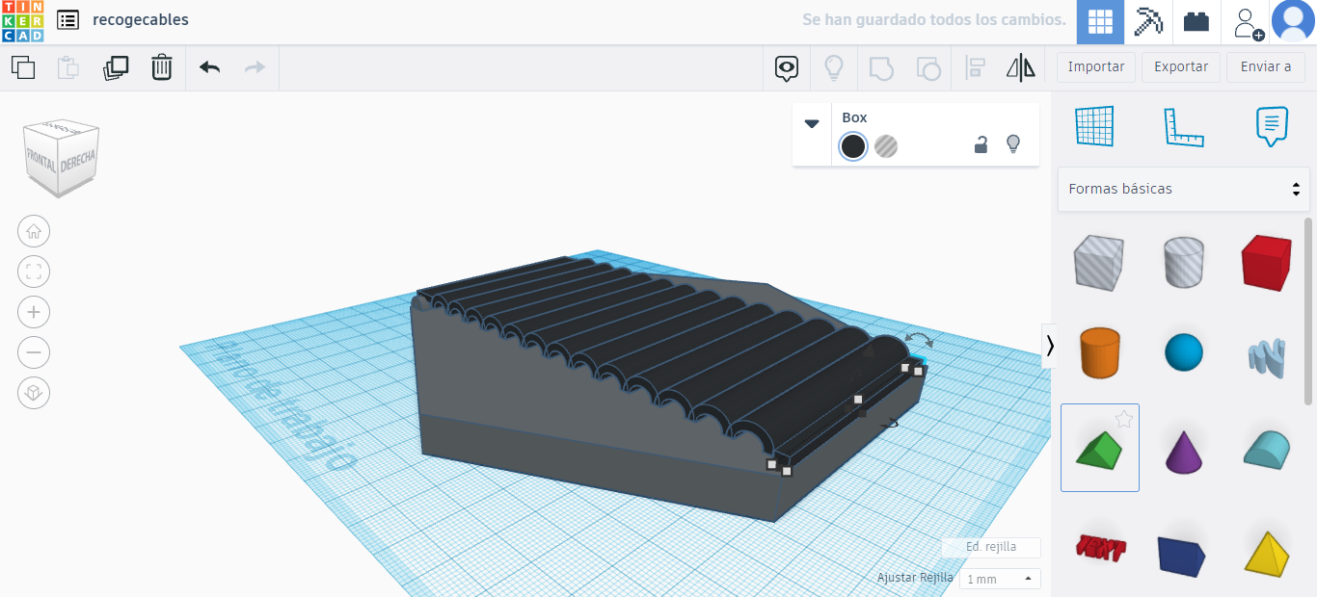Click the Align tool icon

[x=975, y=67]
